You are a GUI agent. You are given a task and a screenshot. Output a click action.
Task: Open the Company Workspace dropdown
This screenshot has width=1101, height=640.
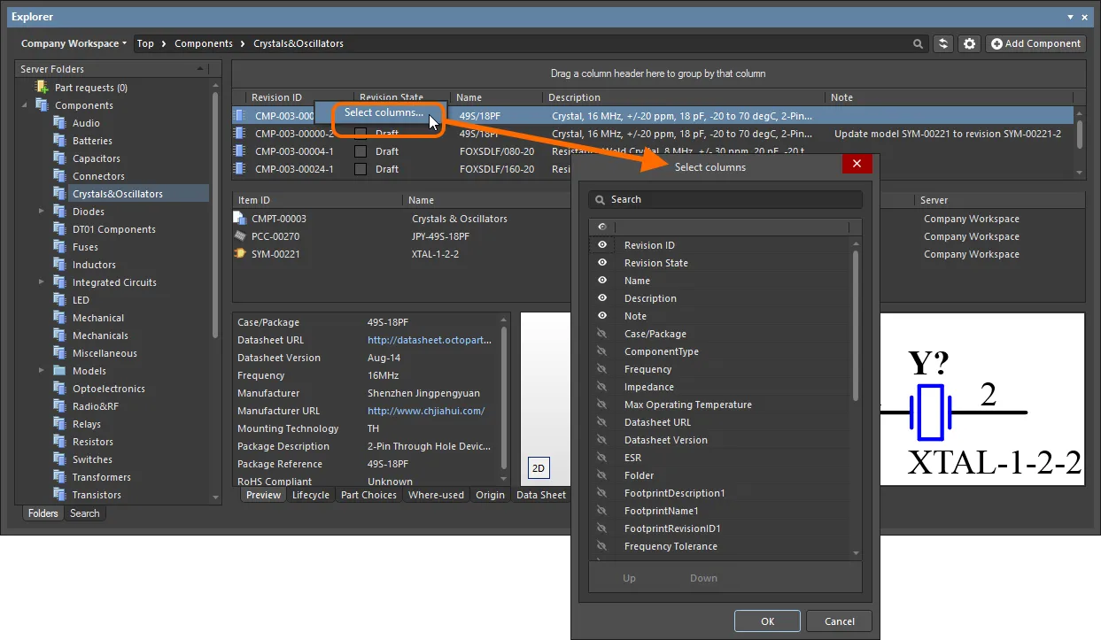point(74,43)
